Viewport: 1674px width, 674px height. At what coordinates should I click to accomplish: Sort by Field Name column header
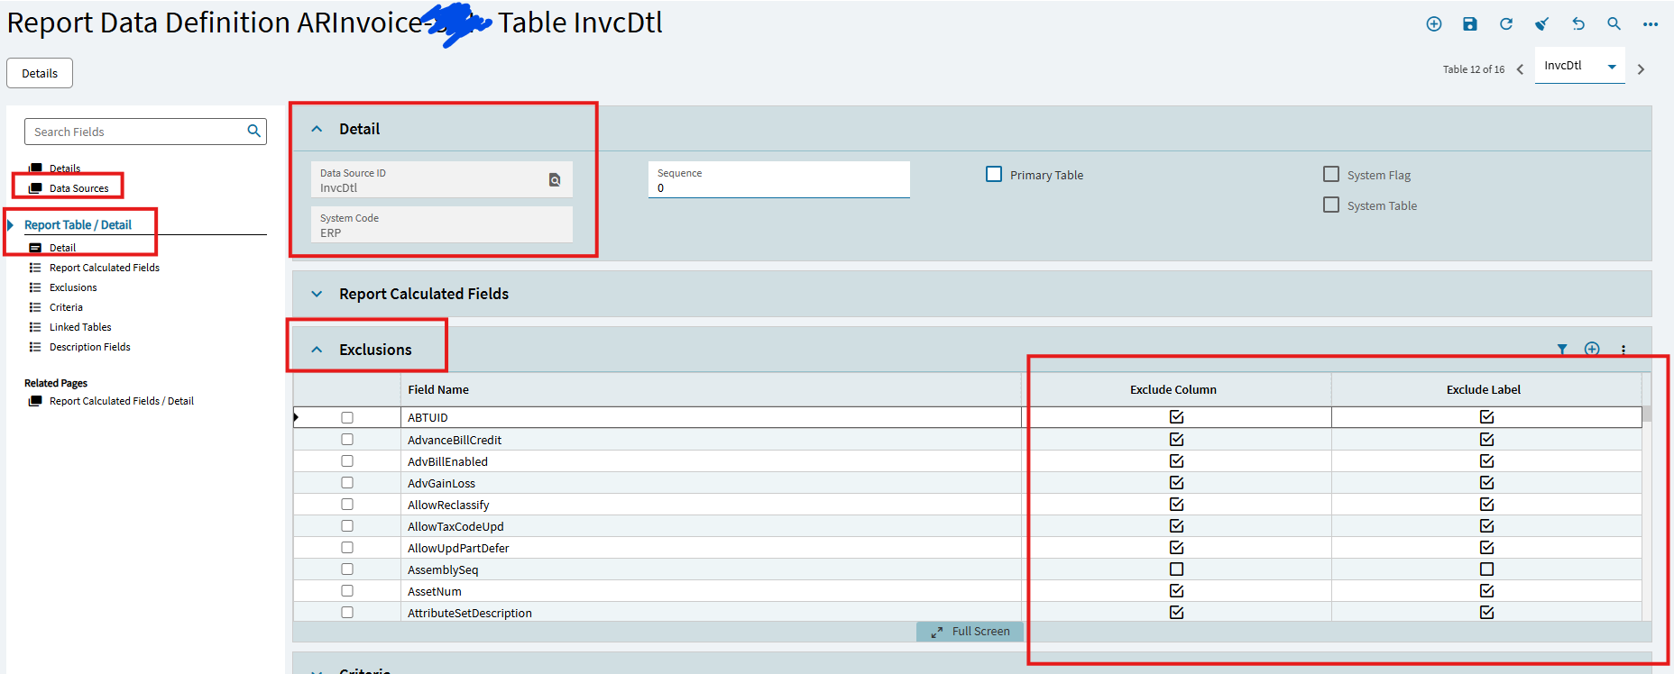(438, 390)
